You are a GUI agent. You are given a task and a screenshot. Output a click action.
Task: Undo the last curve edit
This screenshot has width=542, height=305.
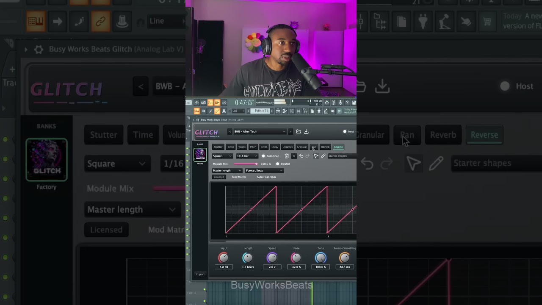point(301,156)
